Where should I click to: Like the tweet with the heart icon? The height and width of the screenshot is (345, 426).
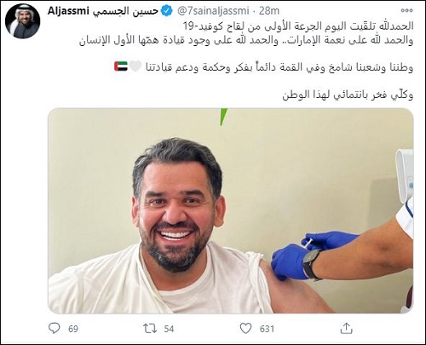[x=245, y=329]
